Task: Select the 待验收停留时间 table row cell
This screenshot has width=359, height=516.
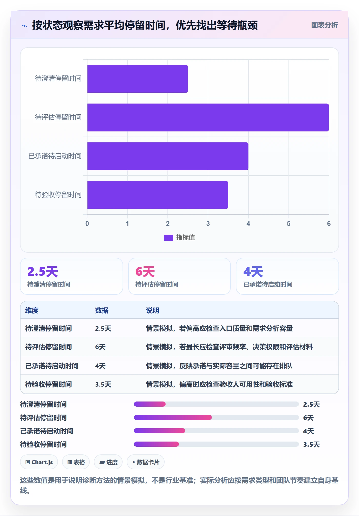Action: (x=48, y=384)
